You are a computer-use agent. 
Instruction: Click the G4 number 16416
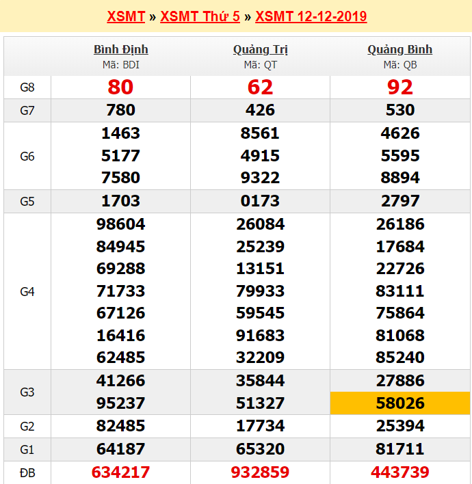[121, 336]
